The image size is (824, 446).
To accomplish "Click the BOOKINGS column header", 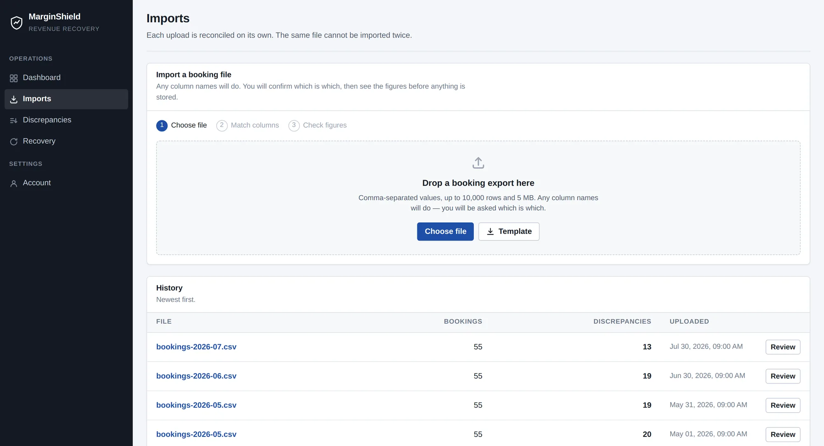I will point(463,322).
